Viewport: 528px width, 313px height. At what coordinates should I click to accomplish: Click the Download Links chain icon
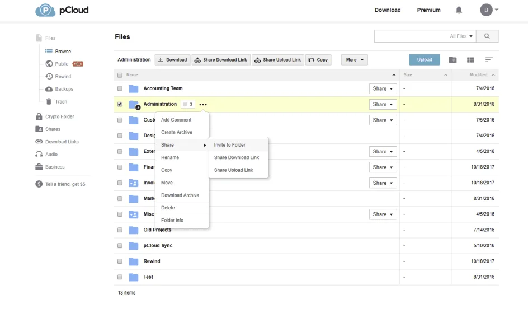39,142
